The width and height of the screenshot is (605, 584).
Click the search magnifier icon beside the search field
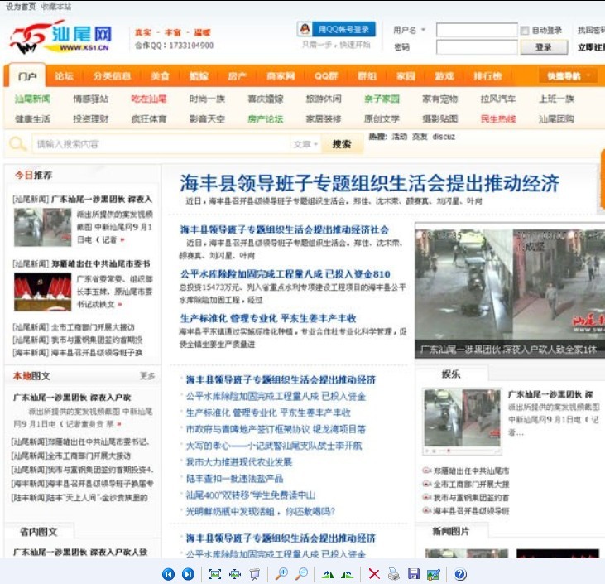pyautogui.click(x=17, y=143)
